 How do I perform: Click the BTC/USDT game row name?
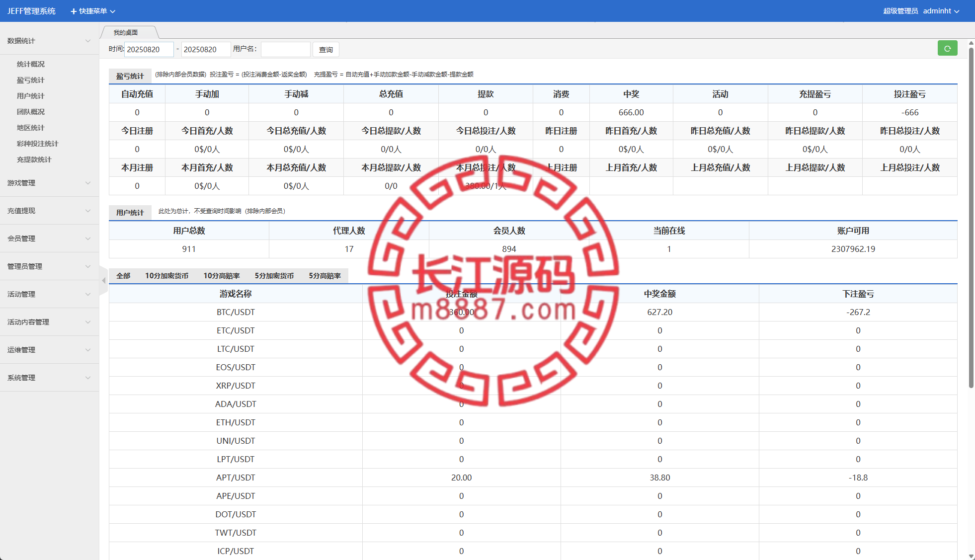tap(236, 312)
